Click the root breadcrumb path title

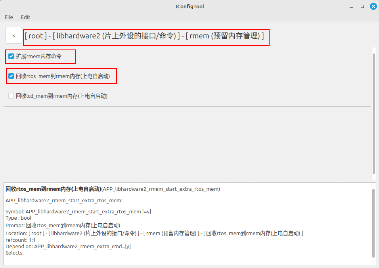click(x=144, y=36)
